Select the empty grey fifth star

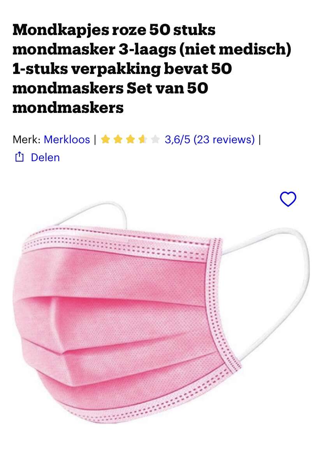tap(155, 139)
